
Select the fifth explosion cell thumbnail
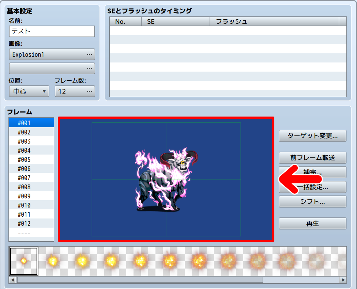click(141, 261)
